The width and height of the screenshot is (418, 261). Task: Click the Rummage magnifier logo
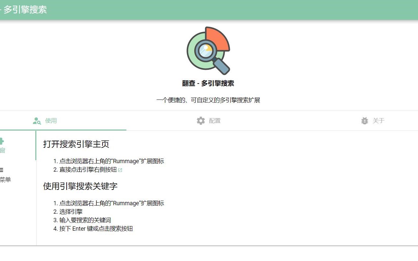[x=208, y=51]
